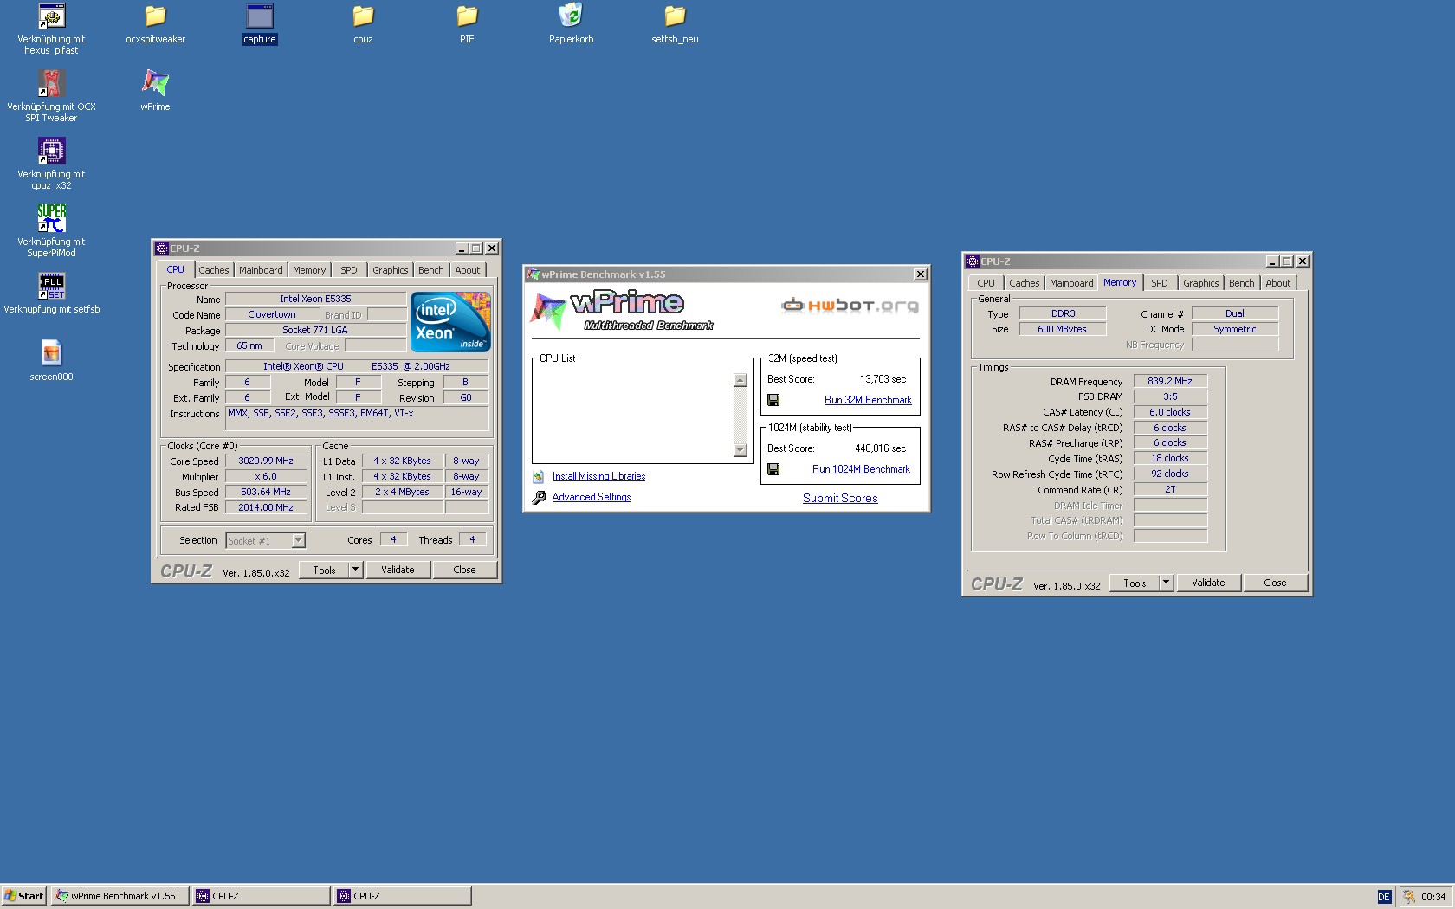Click Tools button in left CPU-Z window
Screen dimensions: 1455x909
tap(324, 570)
